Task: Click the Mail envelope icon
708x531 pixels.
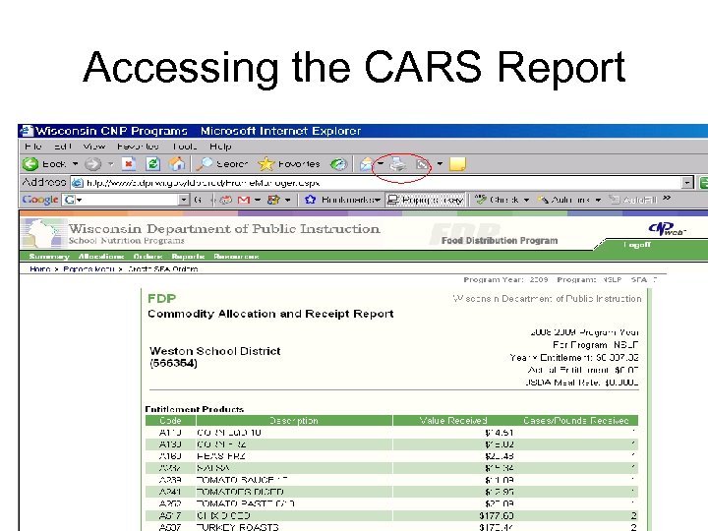Action: pyautogui.click(x=367, y=164)
